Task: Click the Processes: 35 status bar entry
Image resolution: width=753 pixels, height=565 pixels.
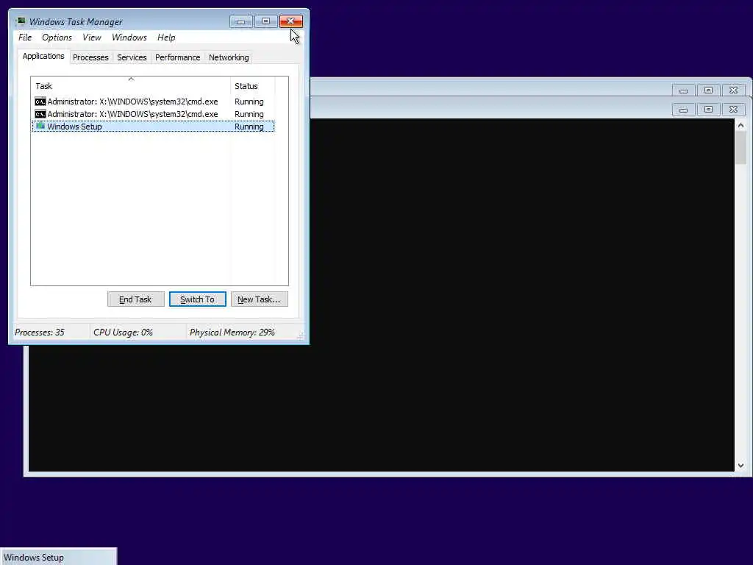Action: click(x=40, y=333)
